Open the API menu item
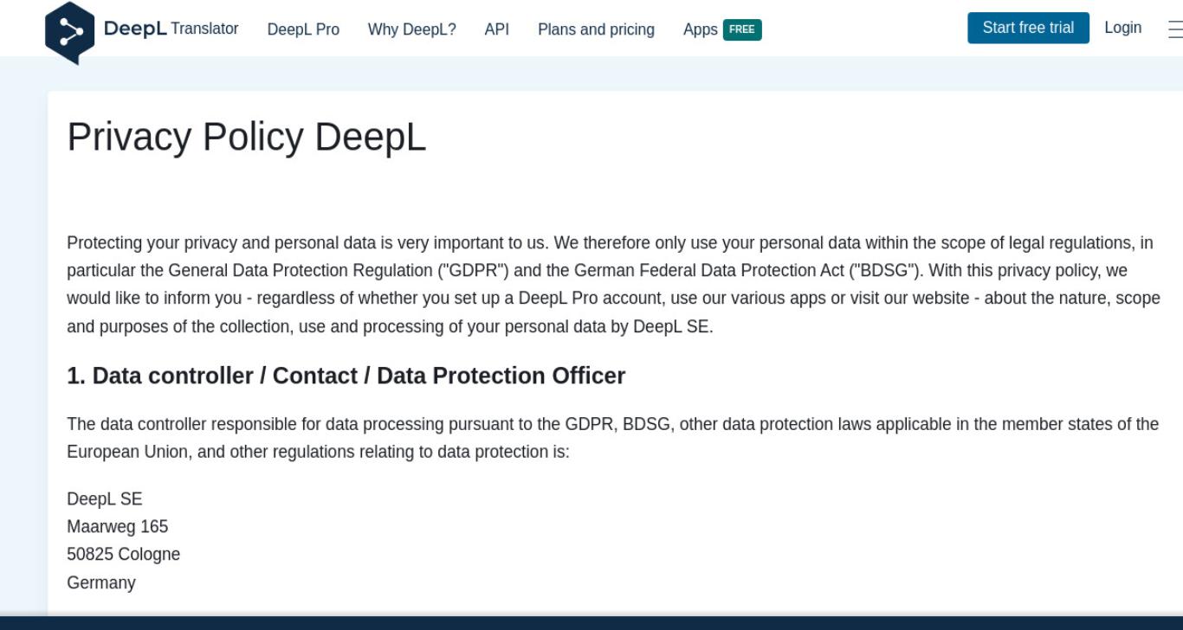 coord(497,29)
